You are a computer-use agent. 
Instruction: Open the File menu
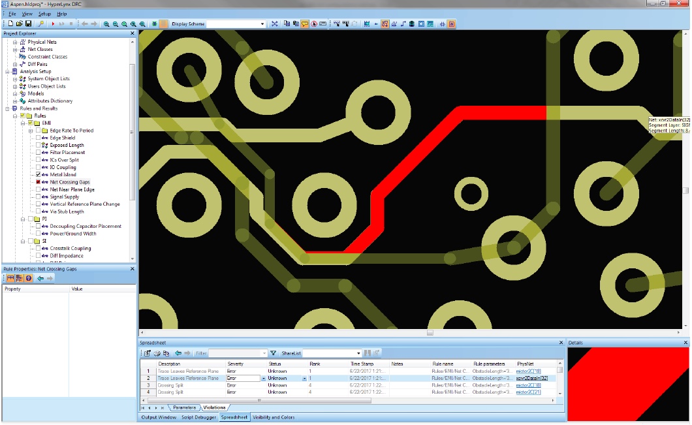(x=12, y=14)
